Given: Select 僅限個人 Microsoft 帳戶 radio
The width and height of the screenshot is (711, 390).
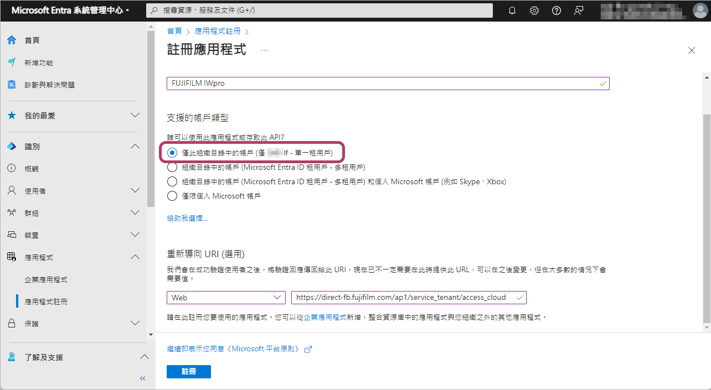Looking at the screenshot, I should (172, 196).
